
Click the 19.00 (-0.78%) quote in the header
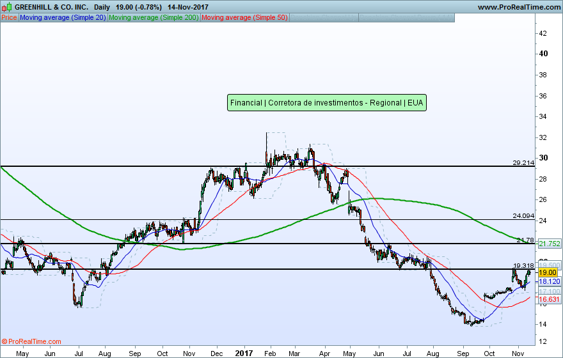click(x=139, y=7)
